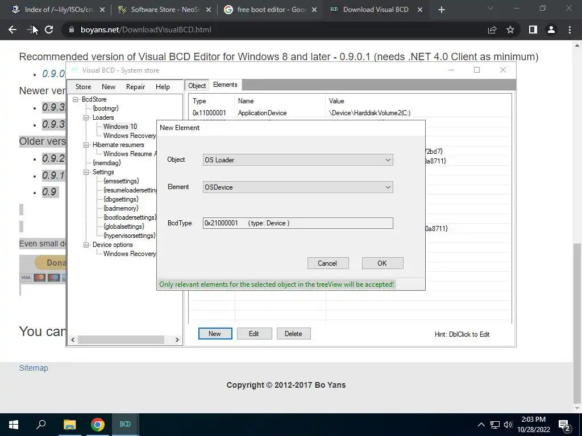Select {dbgsettings} tree item
The height and width of the screenshot is (436, 582).
click(x=121, y=199)
